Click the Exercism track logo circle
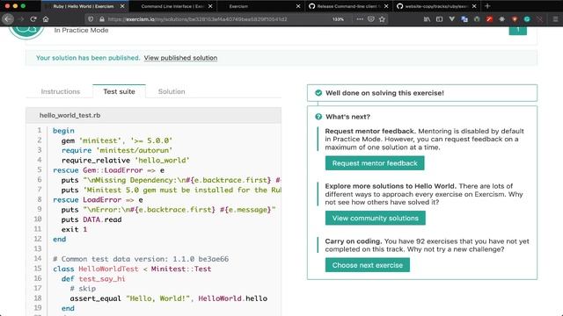563x316 pixels. coord(26,32)
